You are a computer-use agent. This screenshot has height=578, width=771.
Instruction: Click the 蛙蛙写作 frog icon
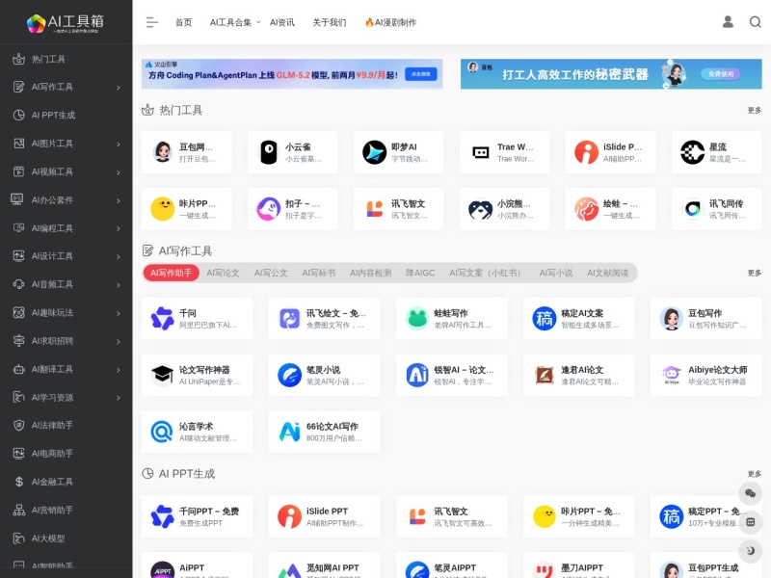pos(417,319)
